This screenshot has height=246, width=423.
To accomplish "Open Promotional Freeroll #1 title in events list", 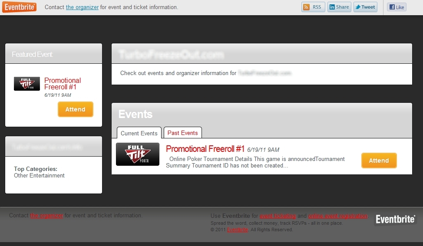I will click(x=205, y=149).
